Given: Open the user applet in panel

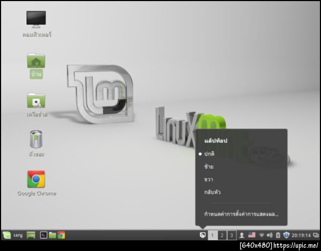Looking at the screenshot, I should 242,235.
